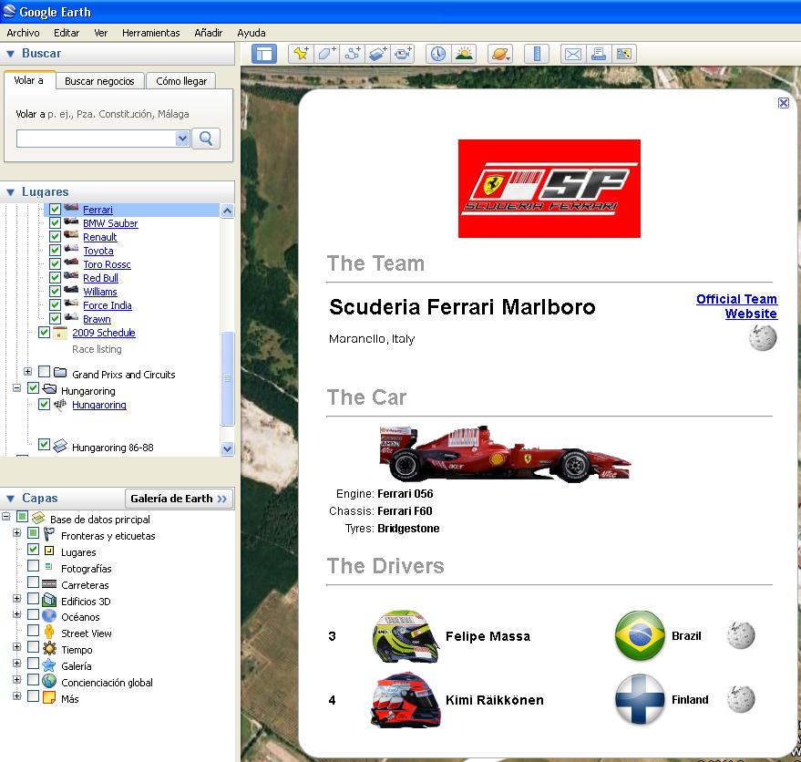Click the Ferrari F60 car image

(x=505, y=453)
